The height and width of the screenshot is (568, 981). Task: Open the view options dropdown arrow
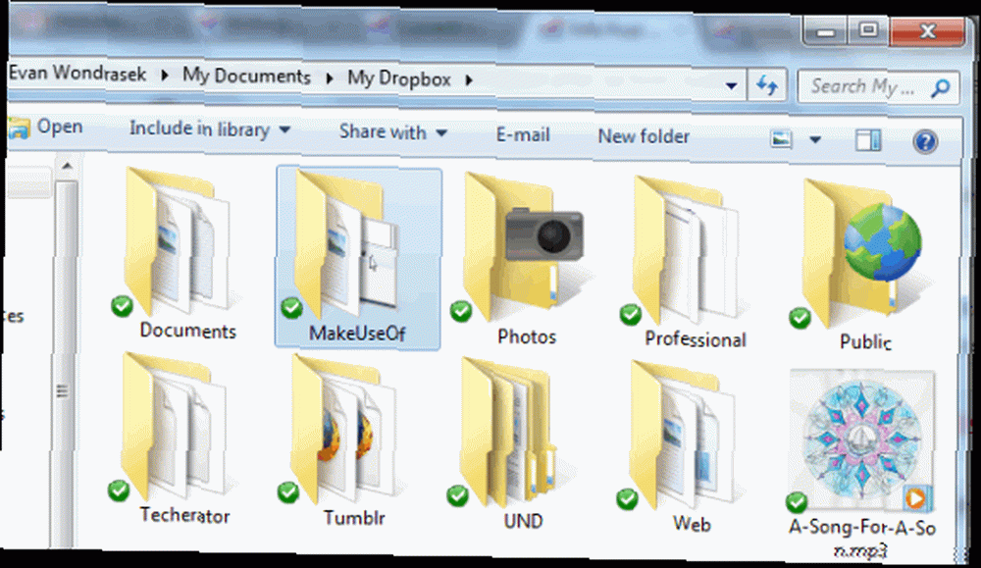[x=815, y=139]
